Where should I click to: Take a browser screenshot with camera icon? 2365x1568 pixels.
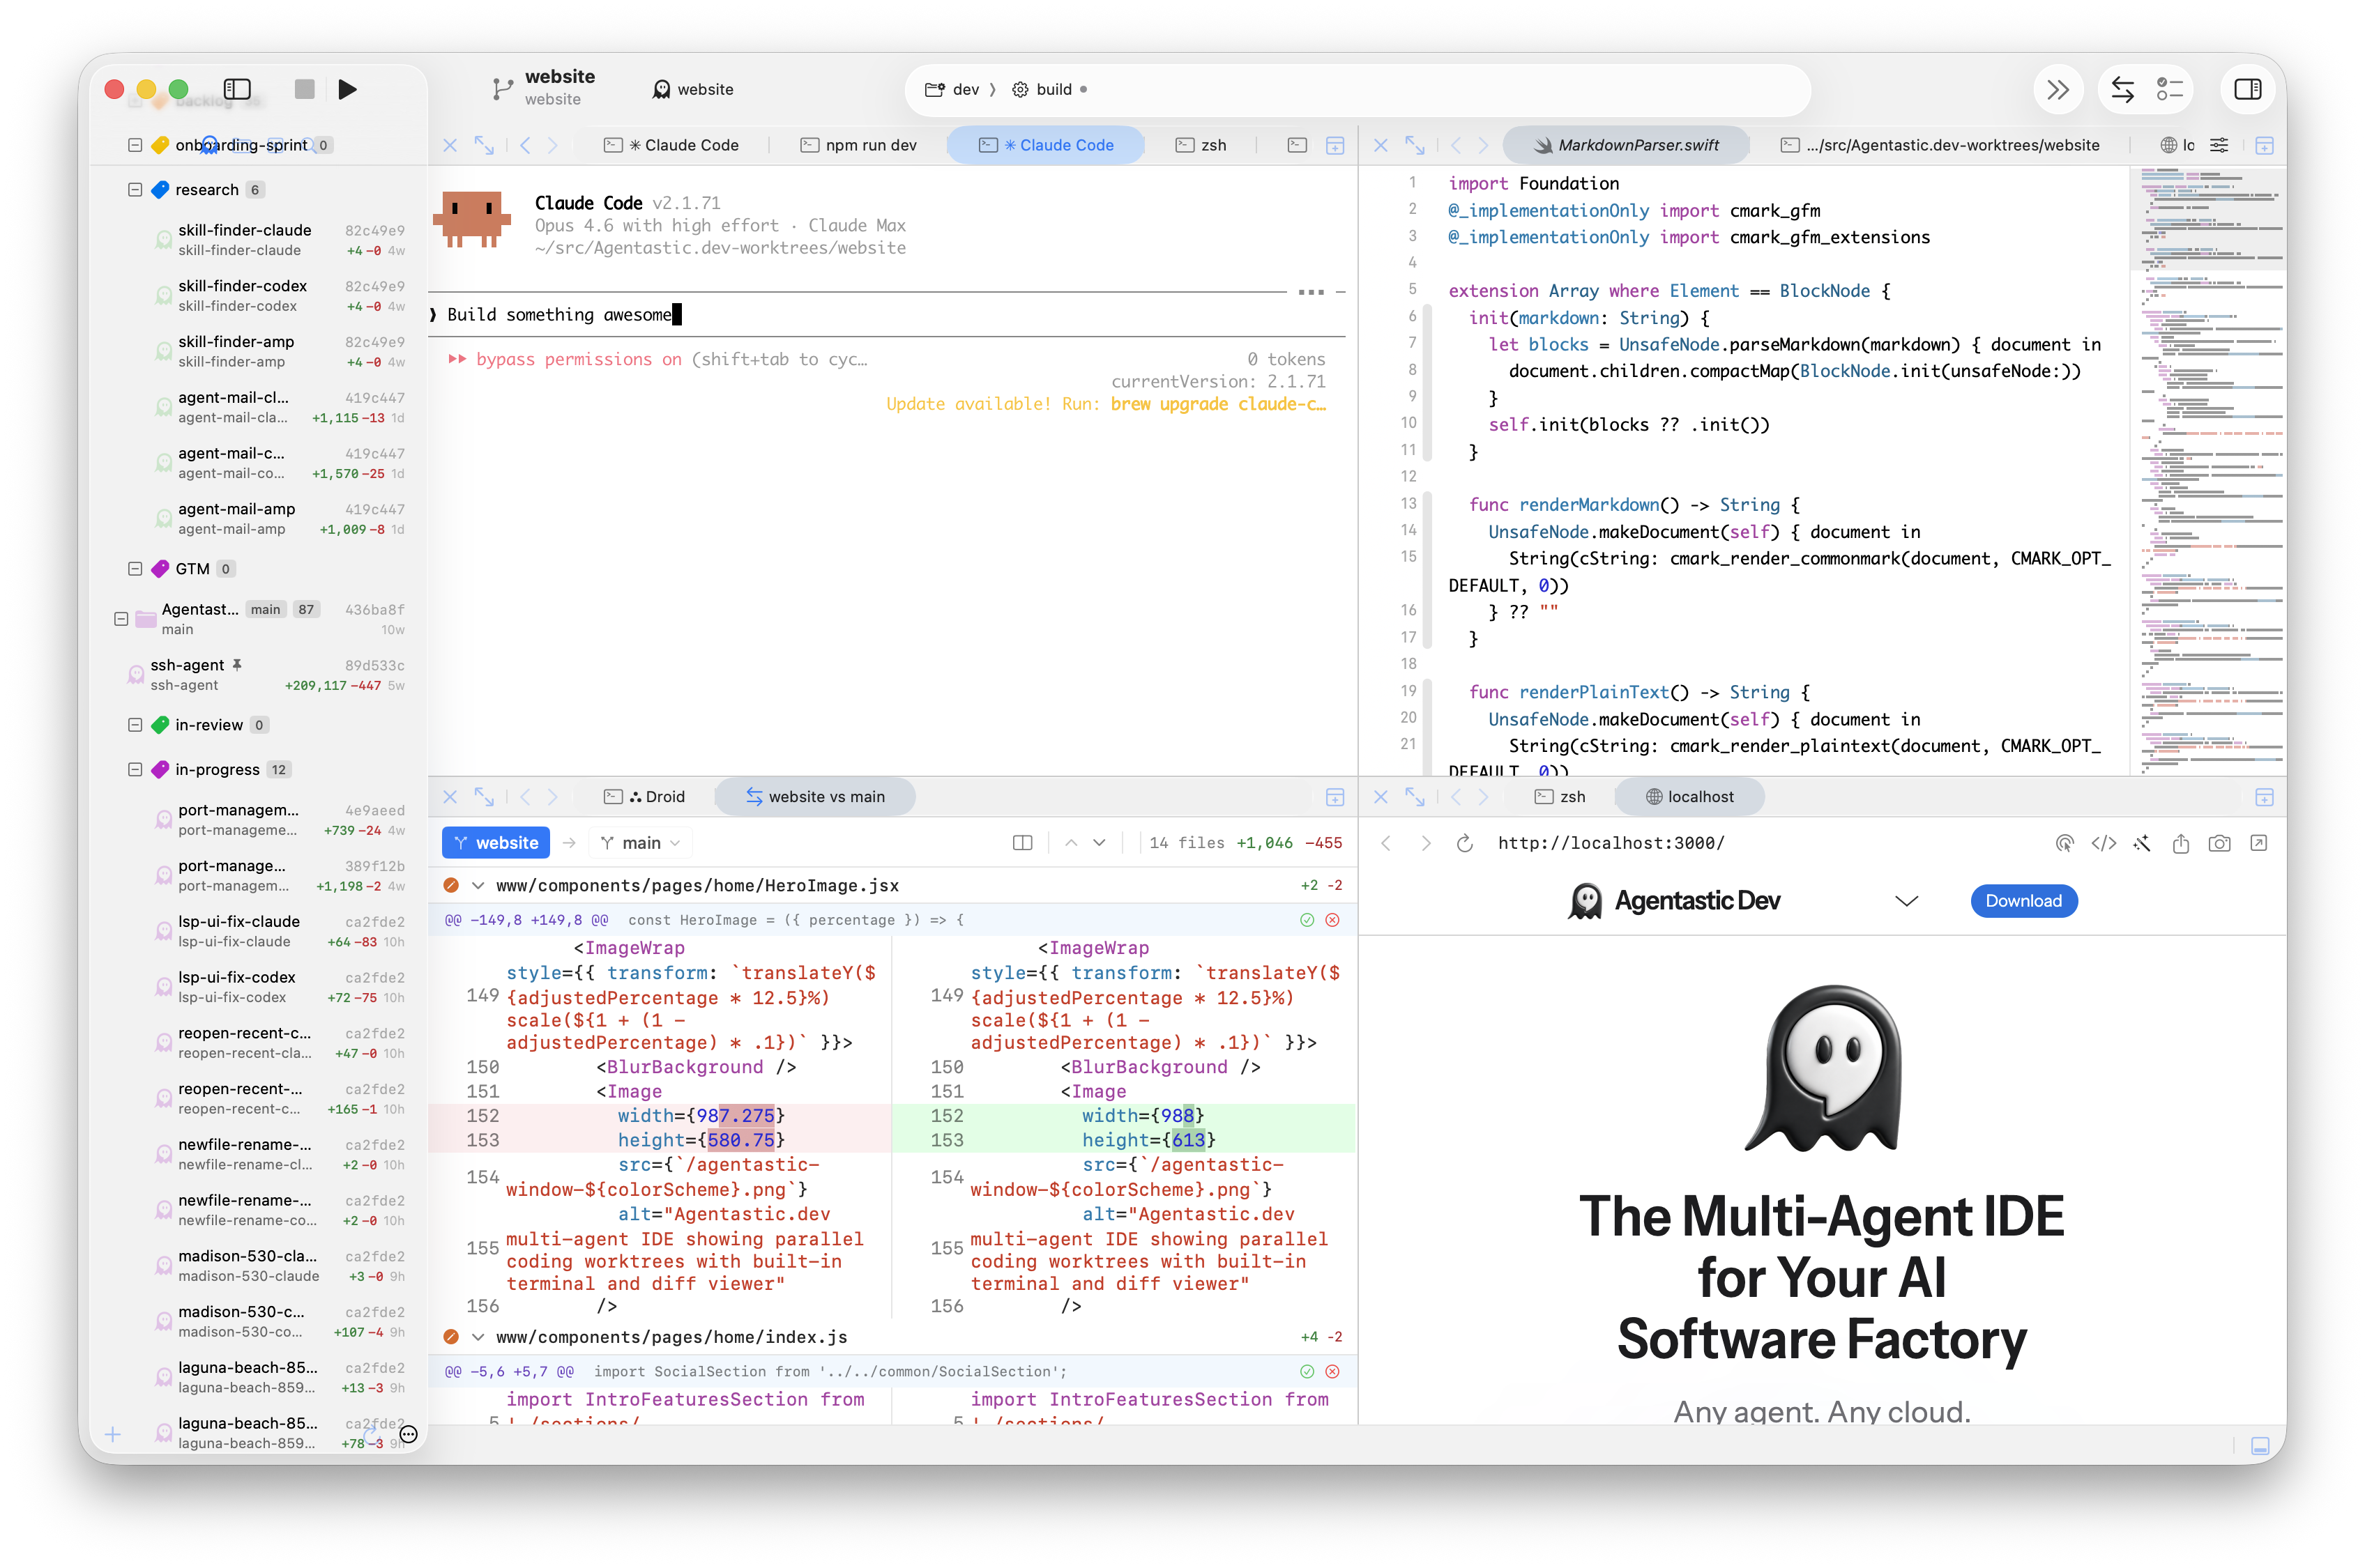[x=2219, y=843]
